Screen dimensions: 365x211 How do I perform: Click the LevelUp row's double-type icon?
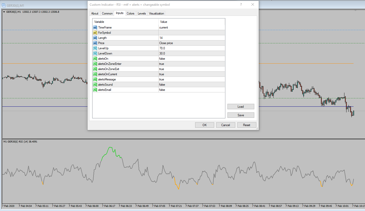pos(95,48)
